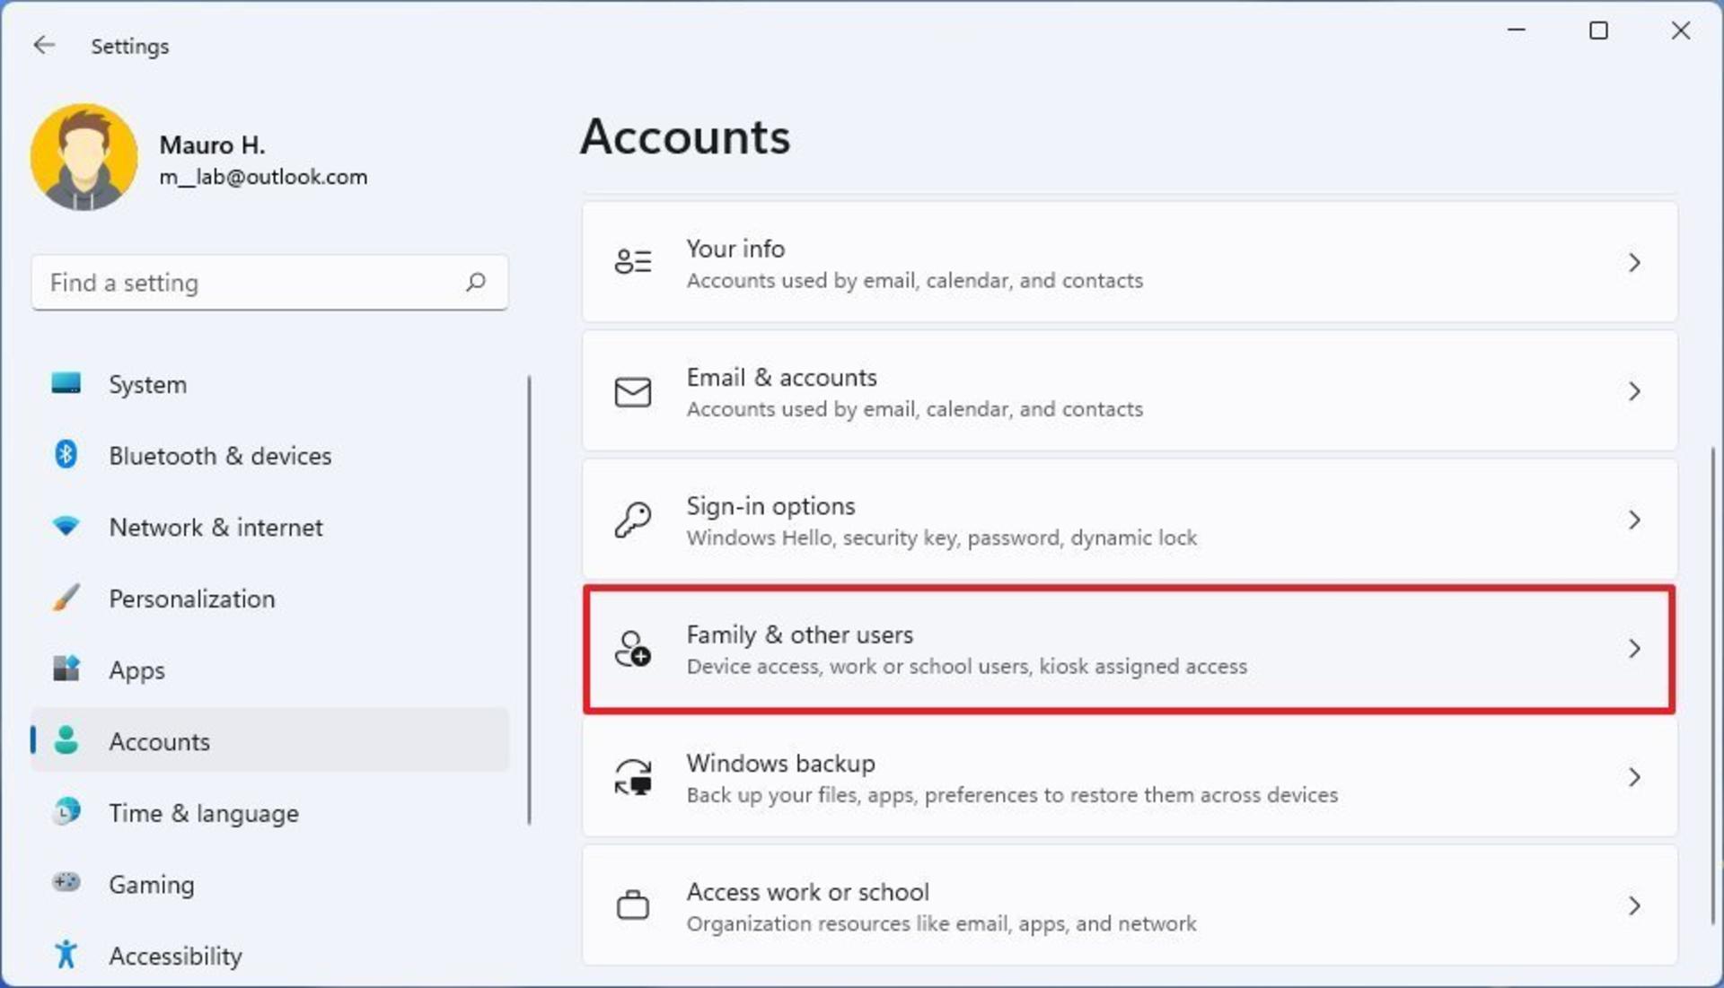Open Mauro H. profile avatar
Viewport: 1724px width, 988px height.
click(84, 157)
